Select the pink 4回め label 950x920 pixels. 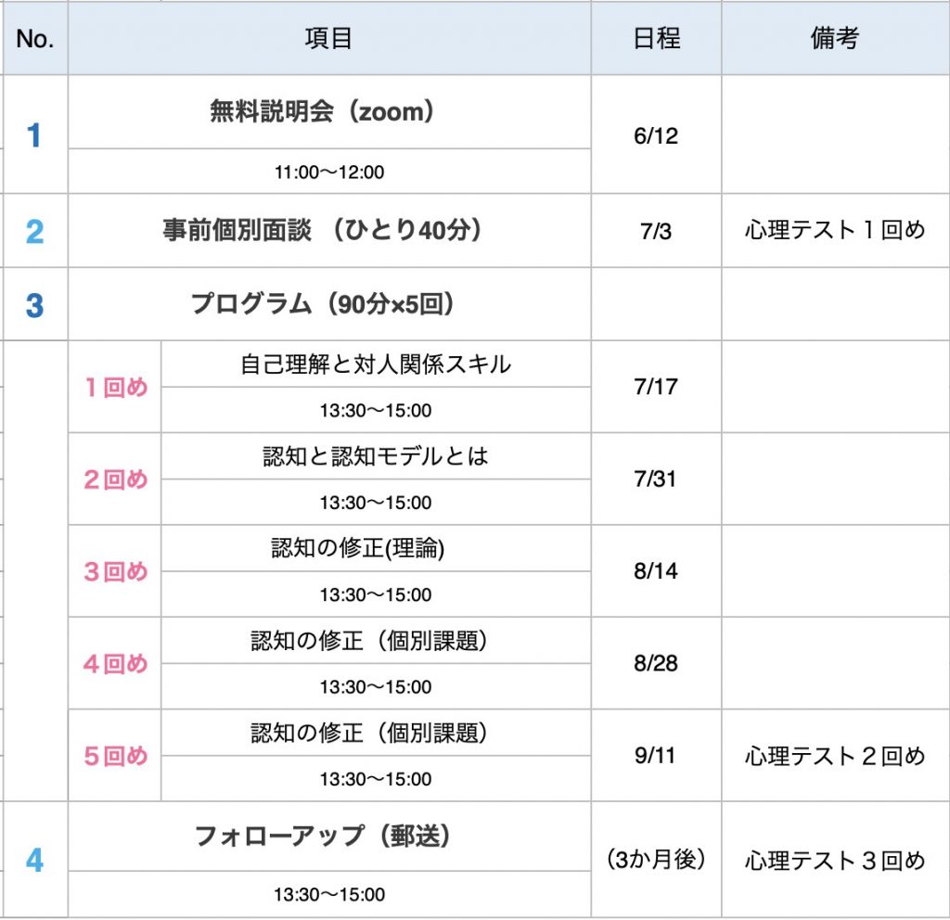(x=115, y=664)
